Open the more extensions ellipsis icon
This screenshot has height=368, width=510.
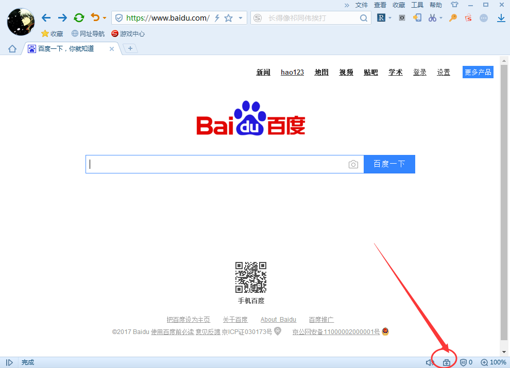[x=484, y=18]
